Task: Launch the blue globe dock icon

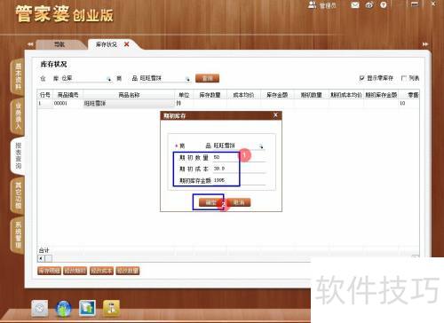Action: (63, 309)
